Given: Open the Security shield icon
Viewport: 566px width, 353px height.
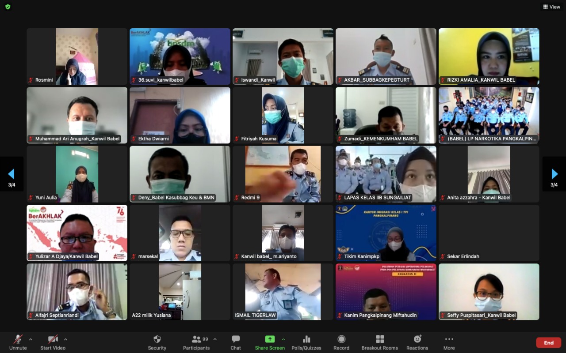Looking at the screenshot, I should [x=157, y=339].
